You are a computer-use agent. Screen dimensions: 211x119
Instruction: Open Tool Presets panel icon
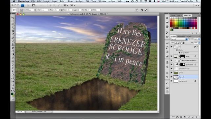tap(167, 33)
